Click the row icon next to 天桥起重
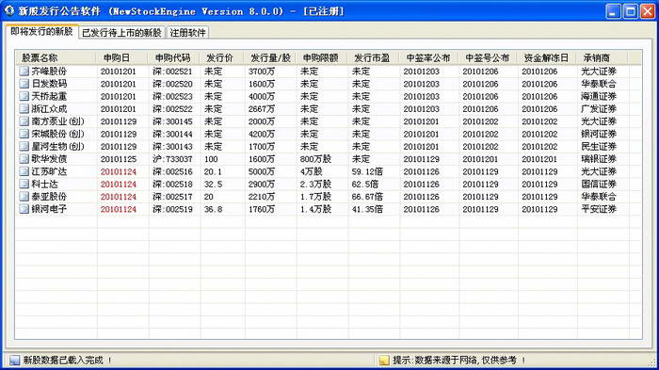This screenshot has height=370, width=659. tap(24, 96)
